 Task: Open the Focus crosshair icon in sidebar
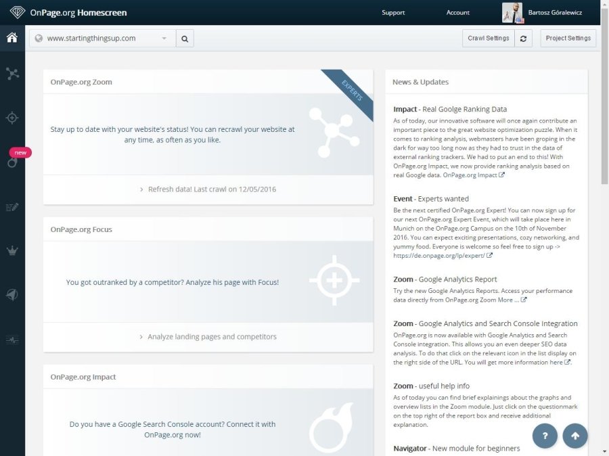point(12,118)
